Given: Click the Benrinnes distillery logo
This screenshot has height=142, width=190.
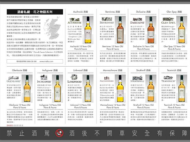Looking at the screenshot, I should pyautogui.click(x=107, y=21).
